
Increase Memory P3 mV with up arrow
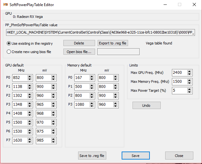click(x=115, y=103)
